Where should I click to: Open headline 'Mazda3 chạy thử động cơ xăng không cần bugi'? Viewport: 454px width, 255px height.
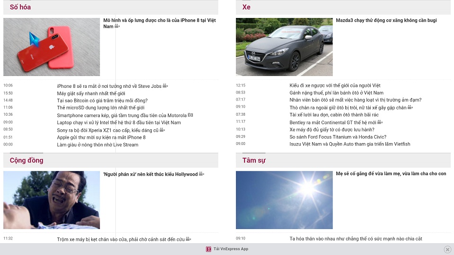pyautogui.click(x=386, y=20)
